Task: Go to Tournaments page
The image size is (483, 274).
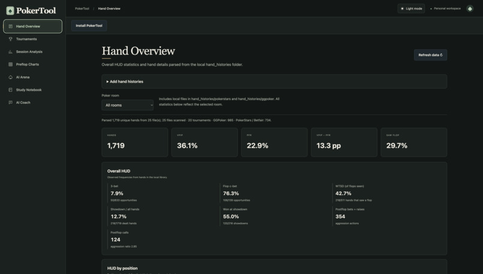Action: [x=32, y=39]
